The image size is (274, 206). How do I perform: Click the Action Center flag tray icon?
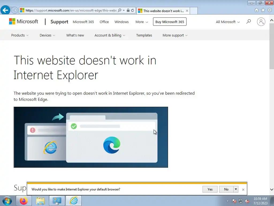tap(234, 201)
